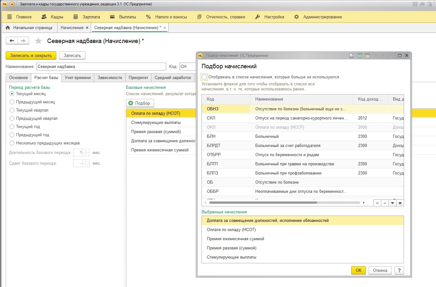This screenshot has height=287, width=436.
Task: Open the 1C application menu arrow
Action: click(x=12, y=4)
